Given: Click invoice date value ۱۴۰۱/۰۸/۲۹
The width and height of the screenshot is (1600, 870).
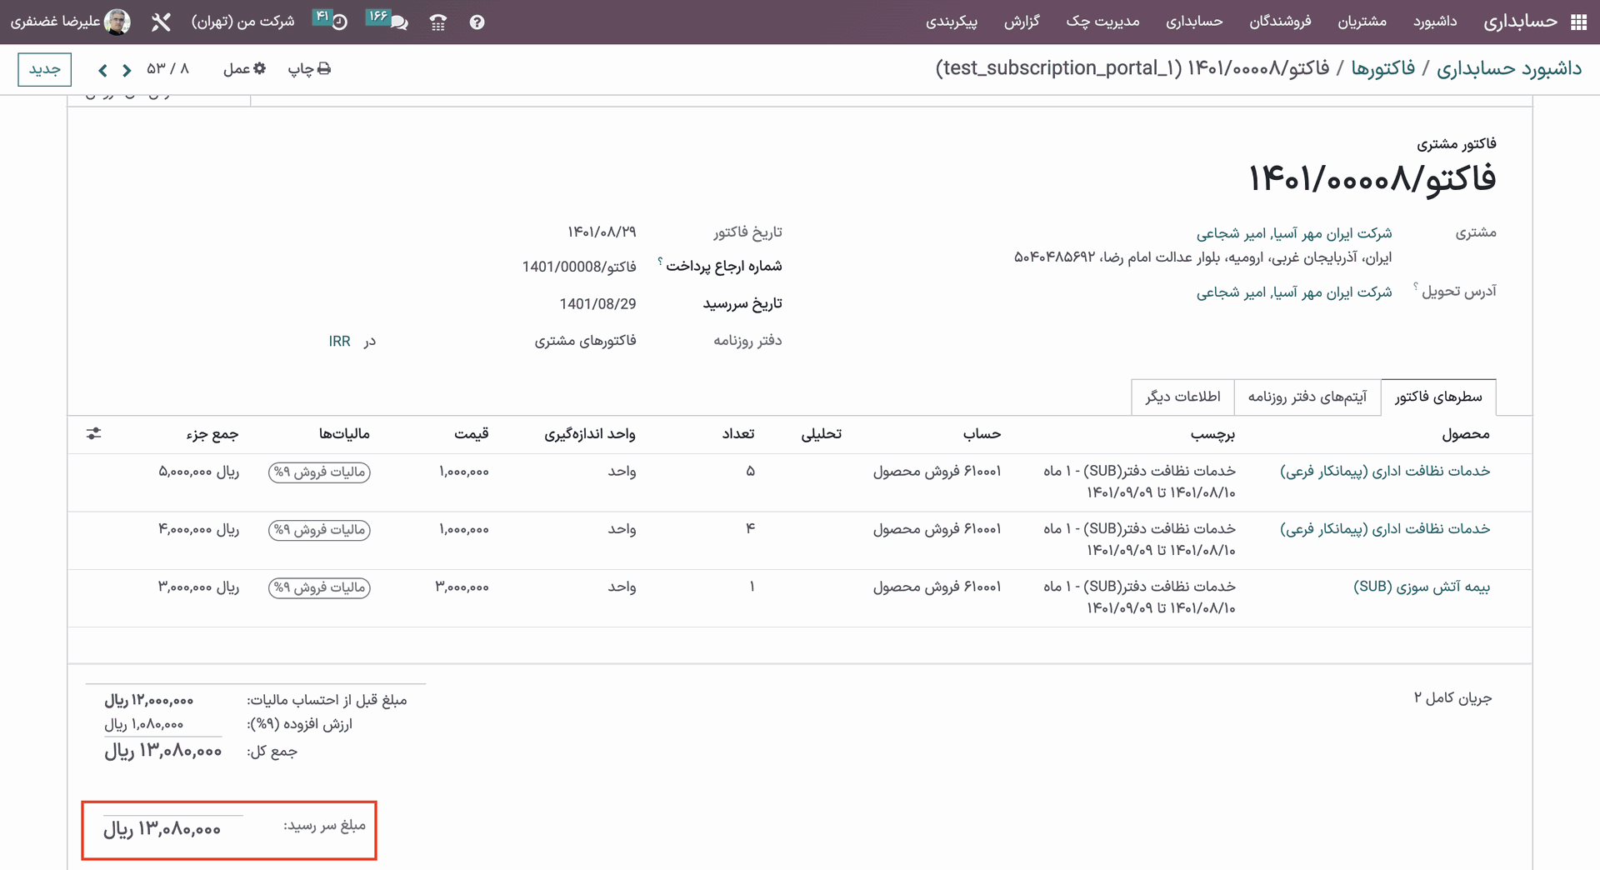Looking at the screenshot, I should click(x=602, y=232).
